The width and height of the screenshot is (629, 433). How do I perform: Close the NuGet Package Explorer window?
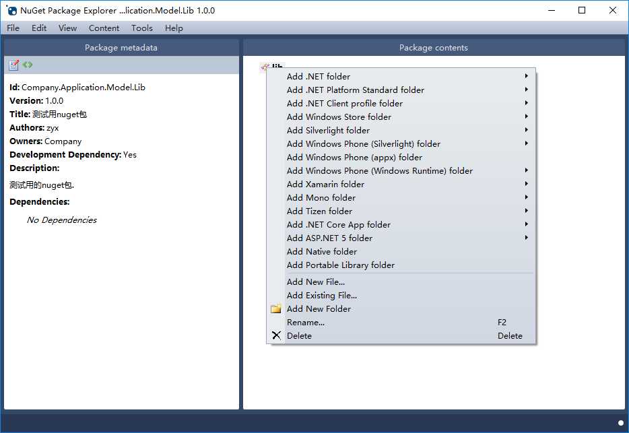613,10
